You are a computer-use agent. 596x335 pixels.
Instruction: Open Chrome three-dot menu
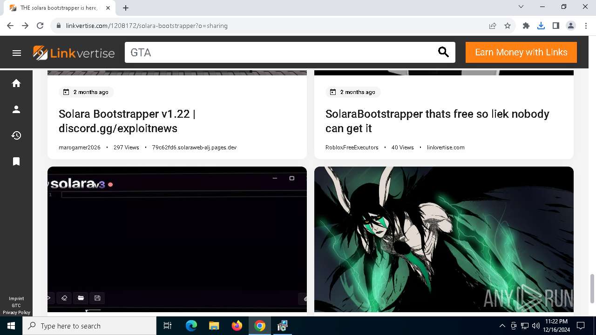click(x=586, y=26)
